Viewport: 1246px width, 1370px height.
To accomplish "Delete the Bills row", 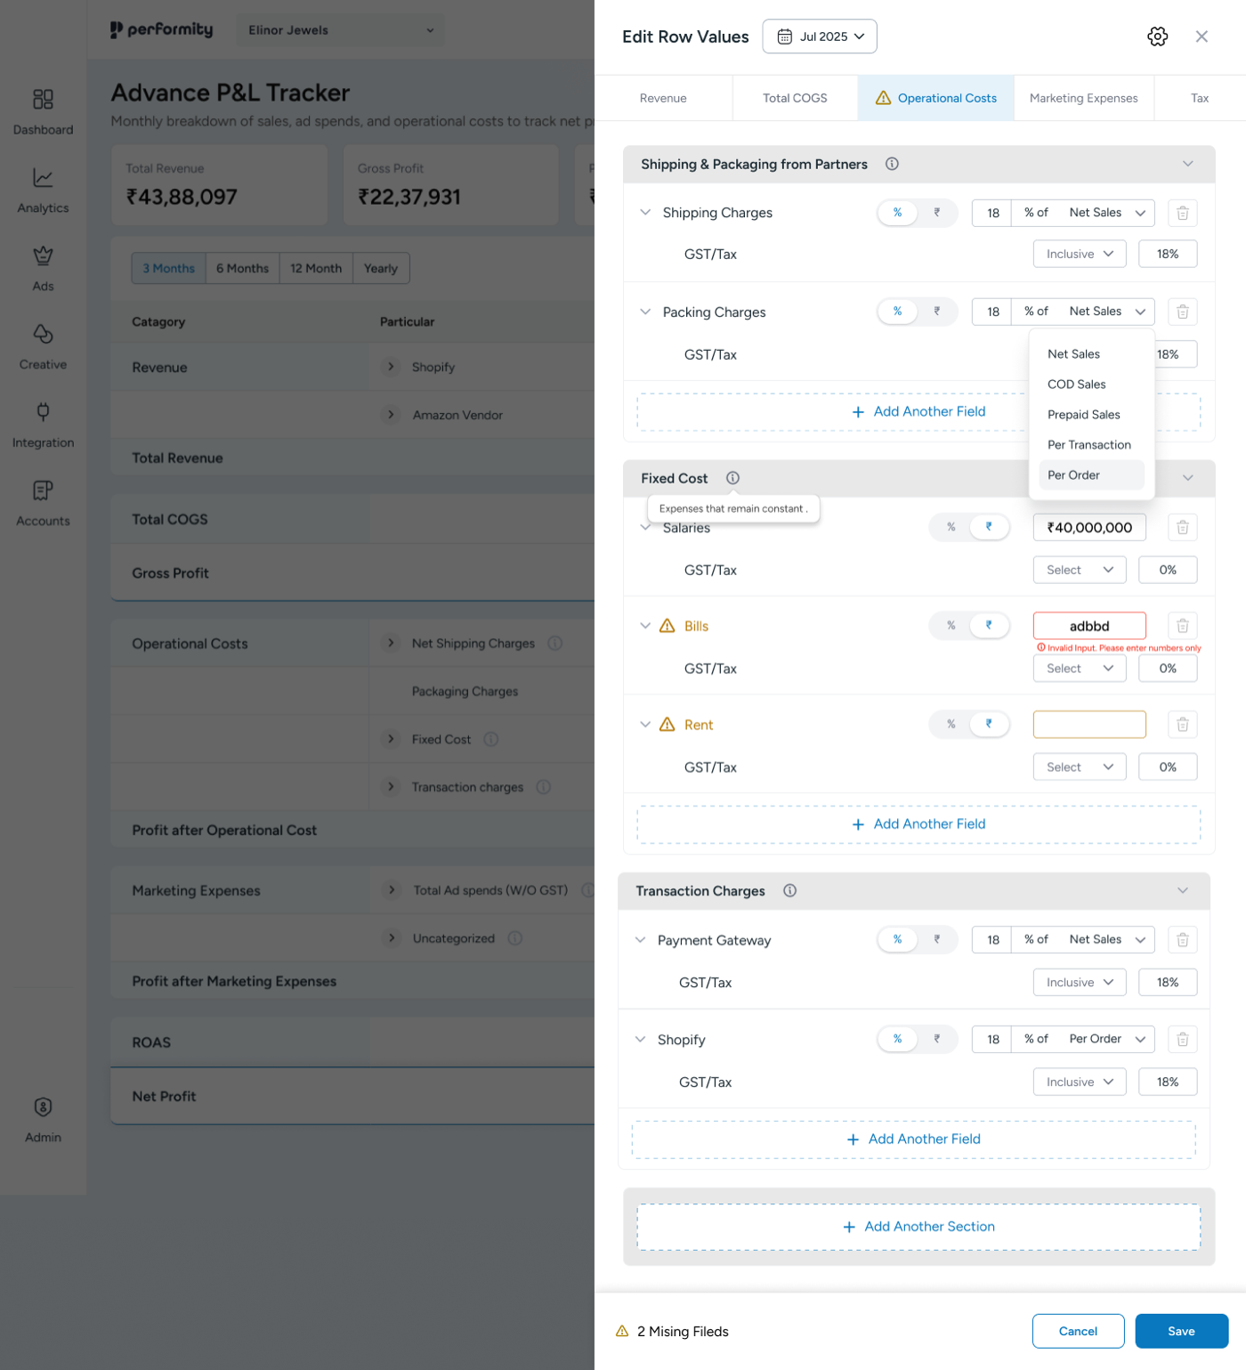I will pyautogui.click(x=1182, y=626).
